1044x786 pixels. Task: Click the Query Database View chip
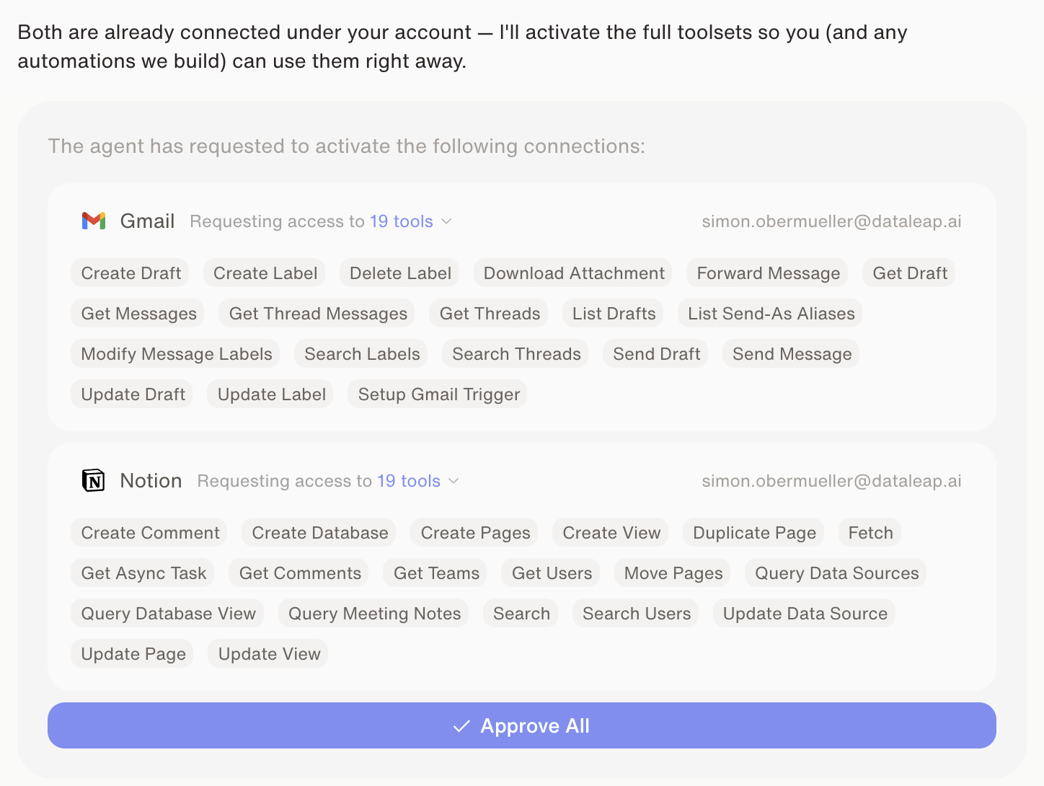168,614
